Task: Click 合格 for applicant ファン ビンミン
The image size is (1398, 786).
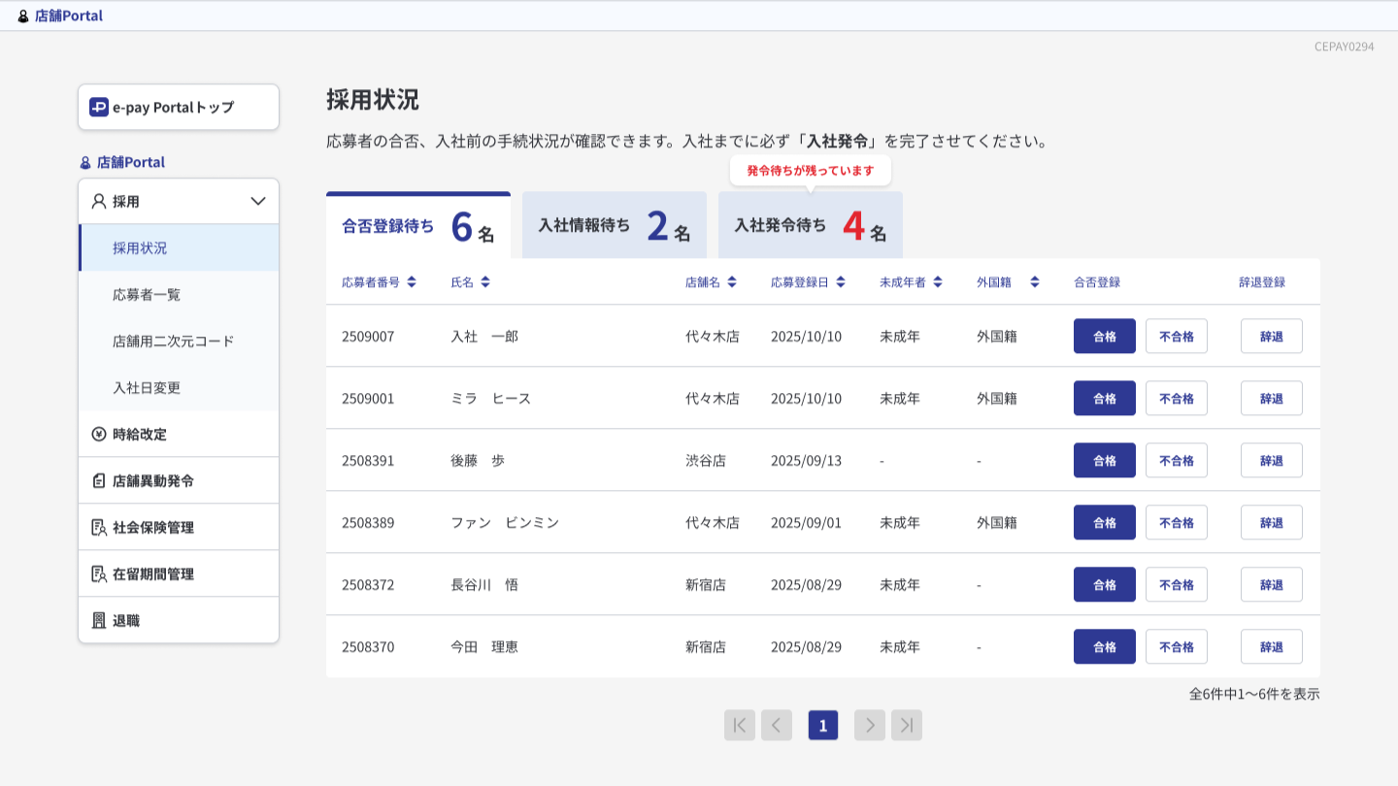Action: (x=1105, y=522)
